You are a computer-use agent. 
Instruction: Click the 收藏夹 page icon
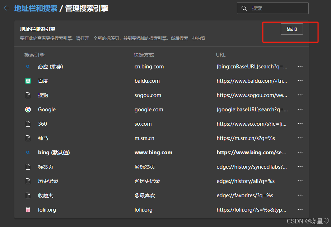click(28, 195)
